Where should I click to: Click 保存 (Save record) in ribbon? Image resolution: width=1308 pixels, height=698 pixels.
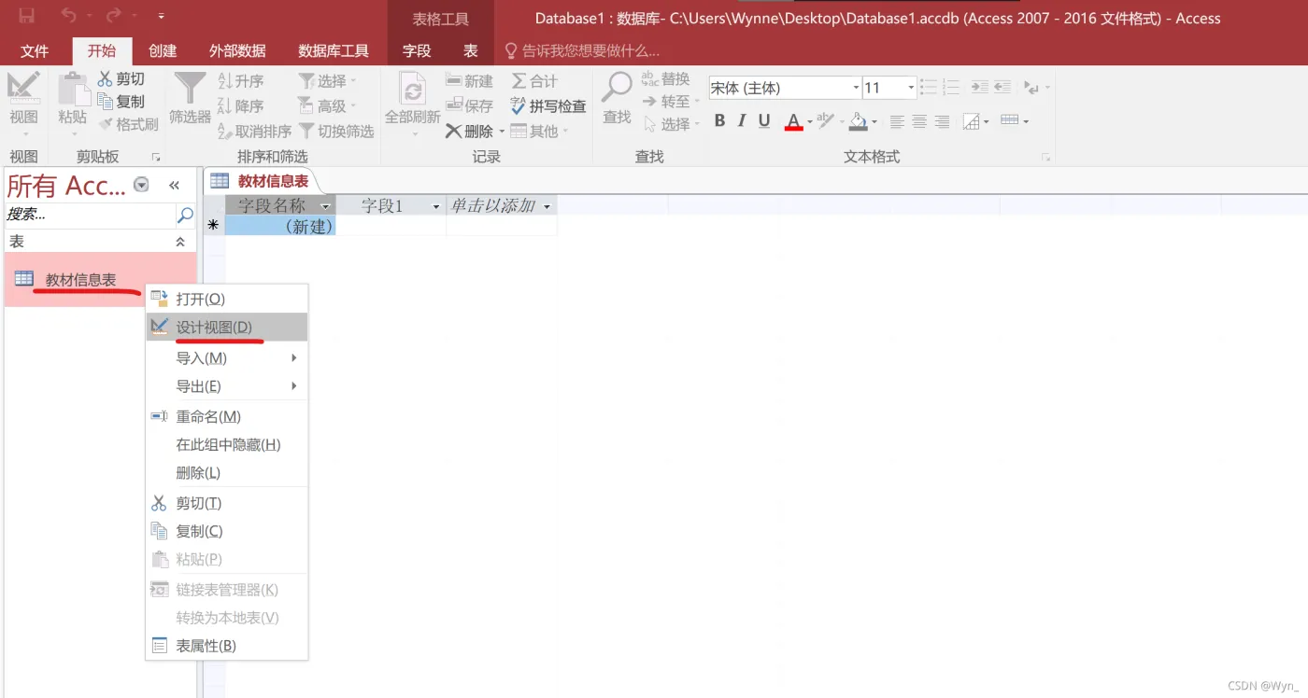(x=470, y=106)
